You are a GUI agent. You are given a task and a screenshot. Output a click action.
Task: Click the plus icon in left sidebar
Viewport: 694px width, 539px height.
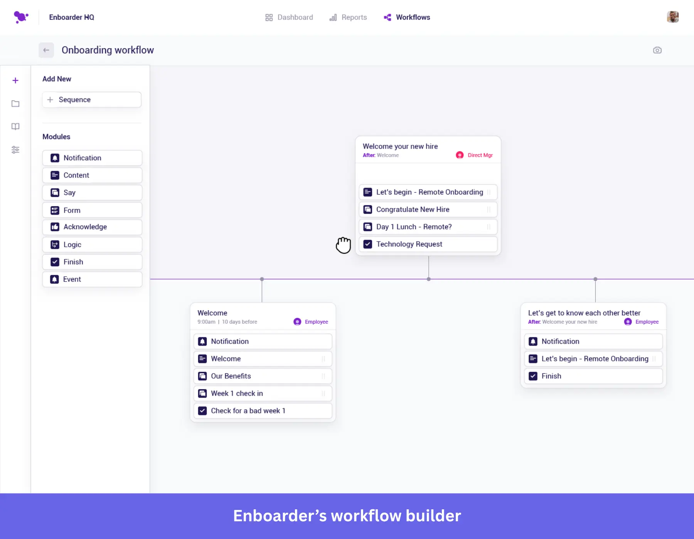pos(15,80)
